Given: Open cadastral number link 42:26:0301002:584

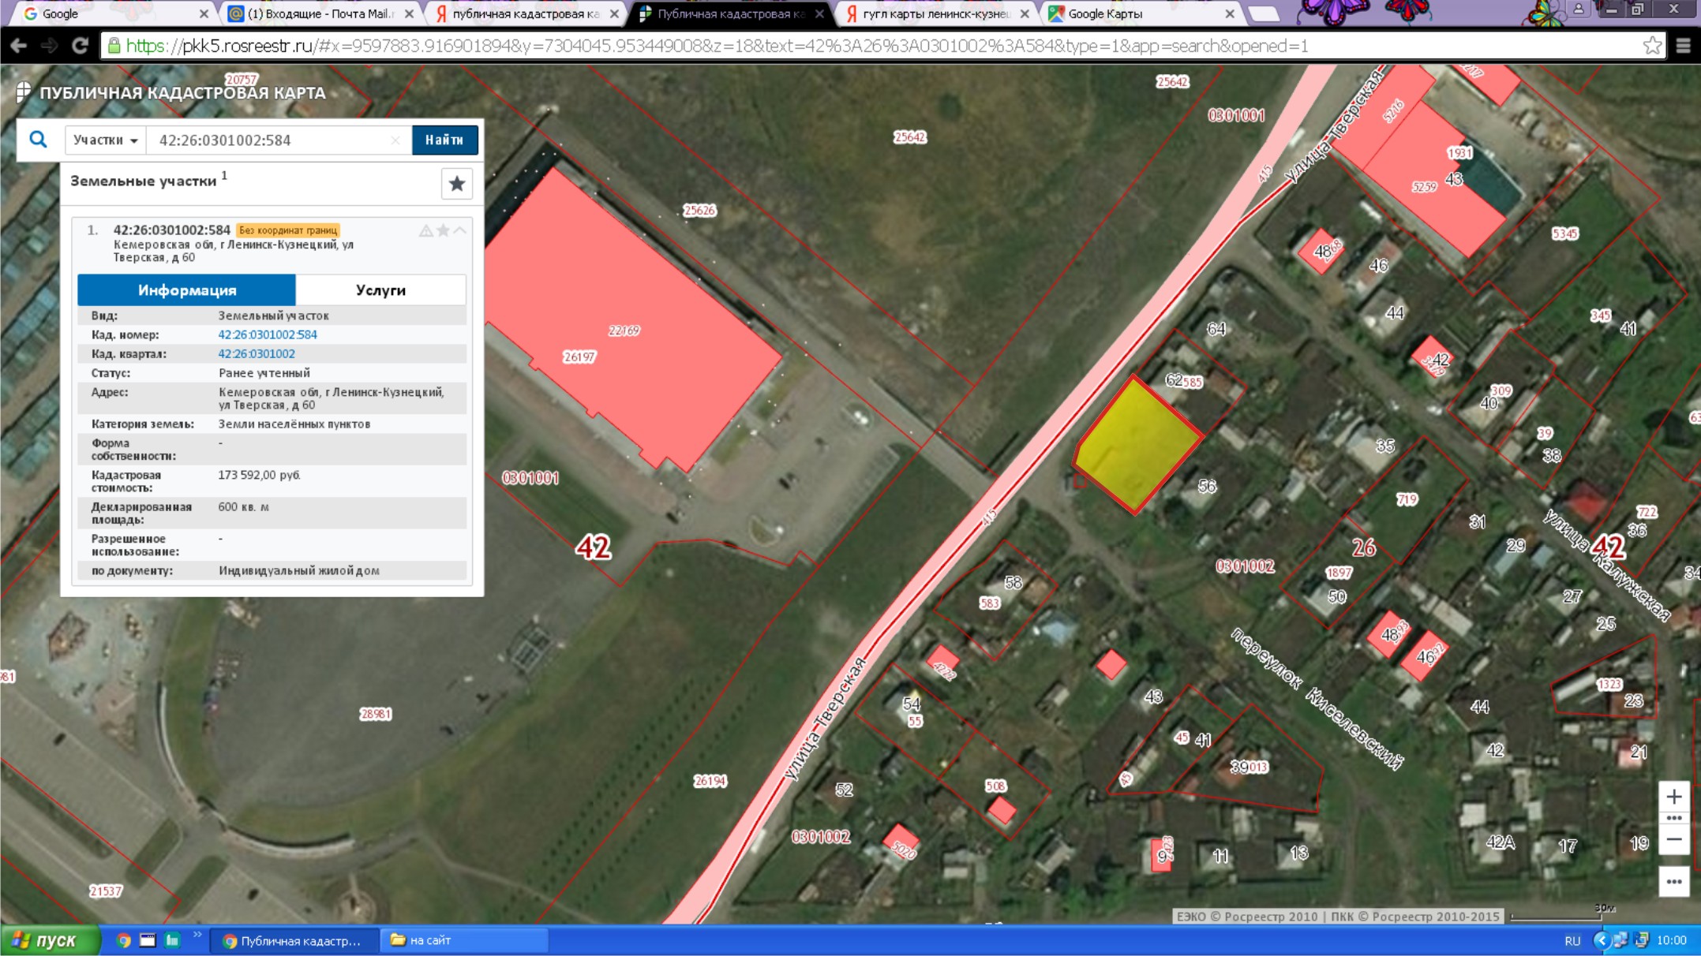Looking at the screenshot, I should tap(268, 334).
